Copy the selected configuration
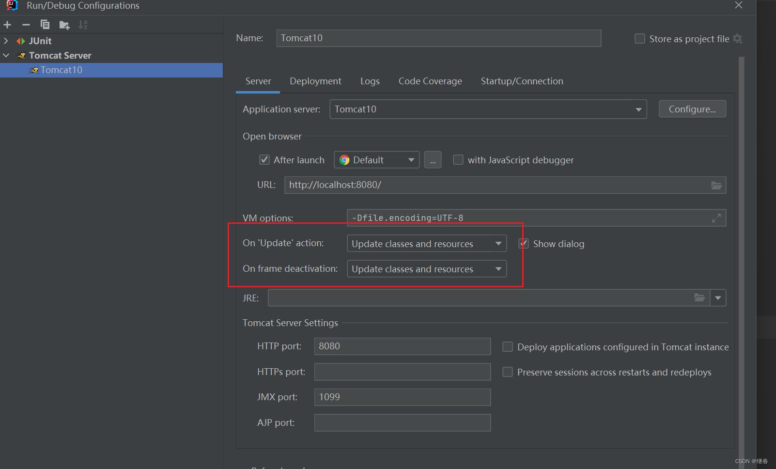 click(45, 25)
